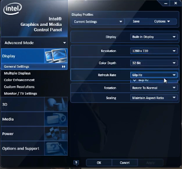The height and width of the screenshot is (169, 182).
Task: Open Options and Support wrench icon
Action: coord(56,149)
